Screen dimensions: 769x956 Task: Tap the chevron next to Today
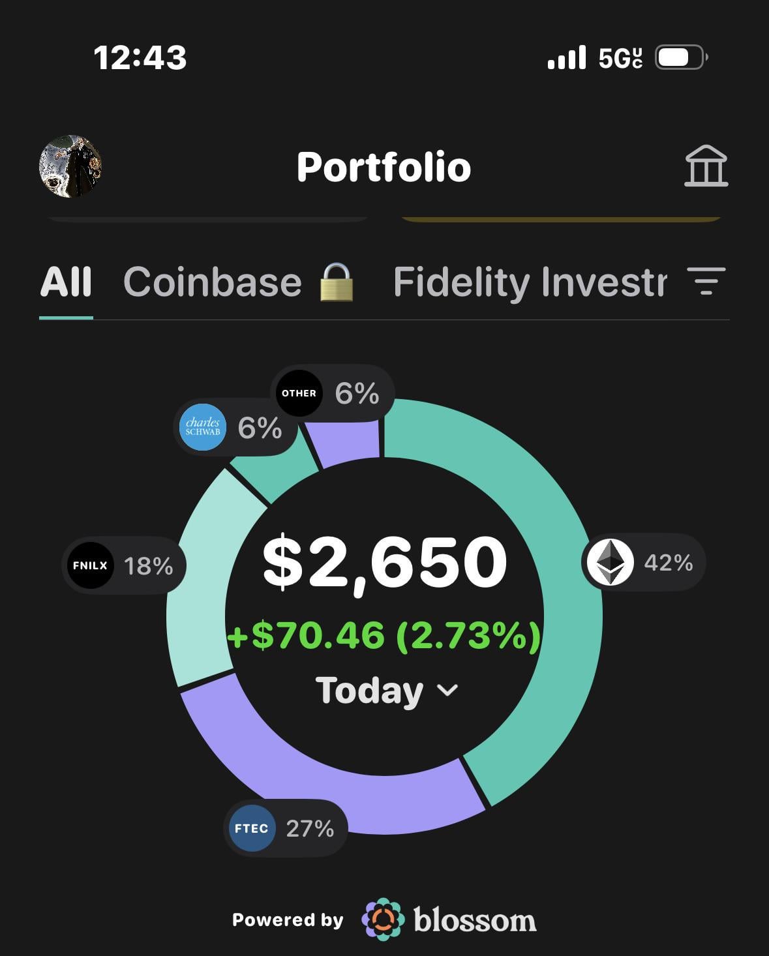point(447,690)
